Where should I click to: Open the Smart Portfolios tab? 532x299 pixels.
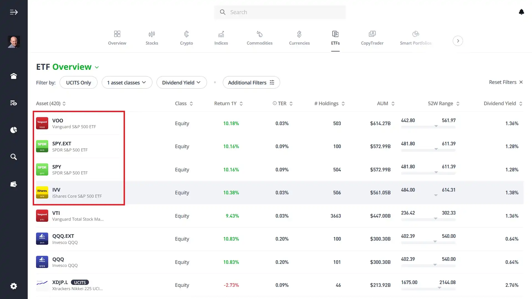point(416,38)
